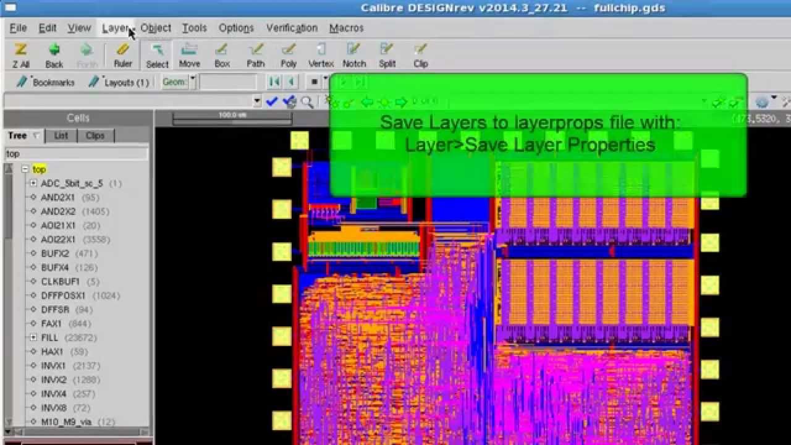Expand the FILL cell node
The image size is (791, 445).
[x=33, y=338]
